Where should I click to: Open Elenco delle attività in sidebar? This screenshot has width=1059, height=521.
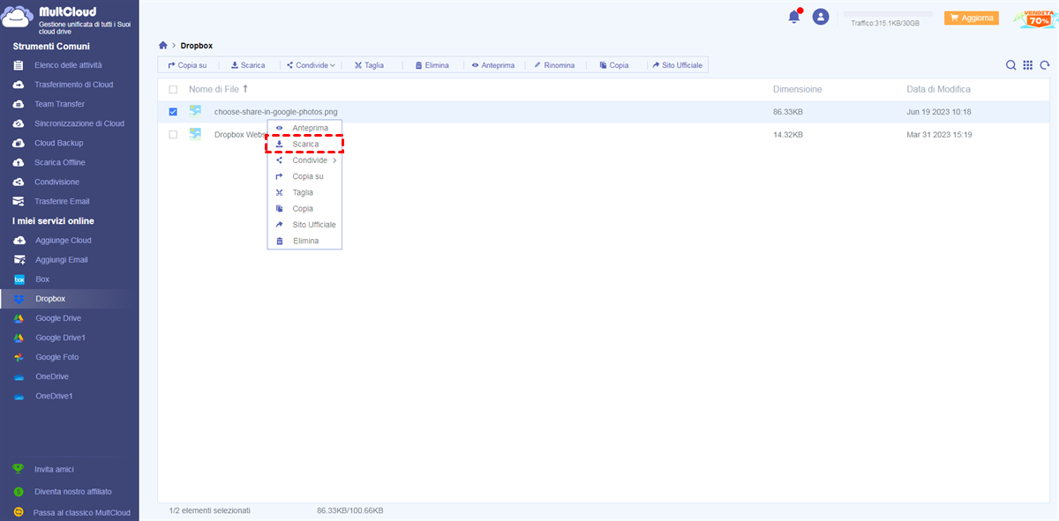click(69, 65)
